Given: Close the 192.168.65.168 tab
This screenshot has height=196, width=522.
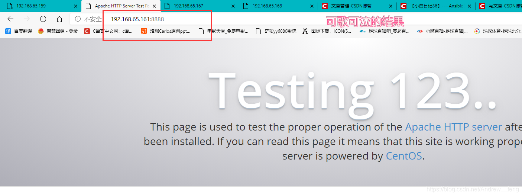Looking at the screenshot, I should [312, 6].
